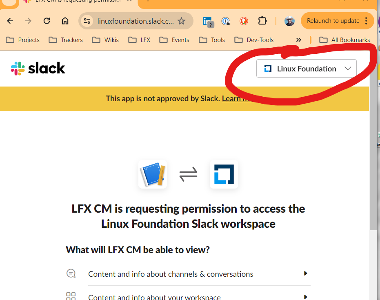Reload the current Slack page
The image size is (380, 300).
pos(47,21)
